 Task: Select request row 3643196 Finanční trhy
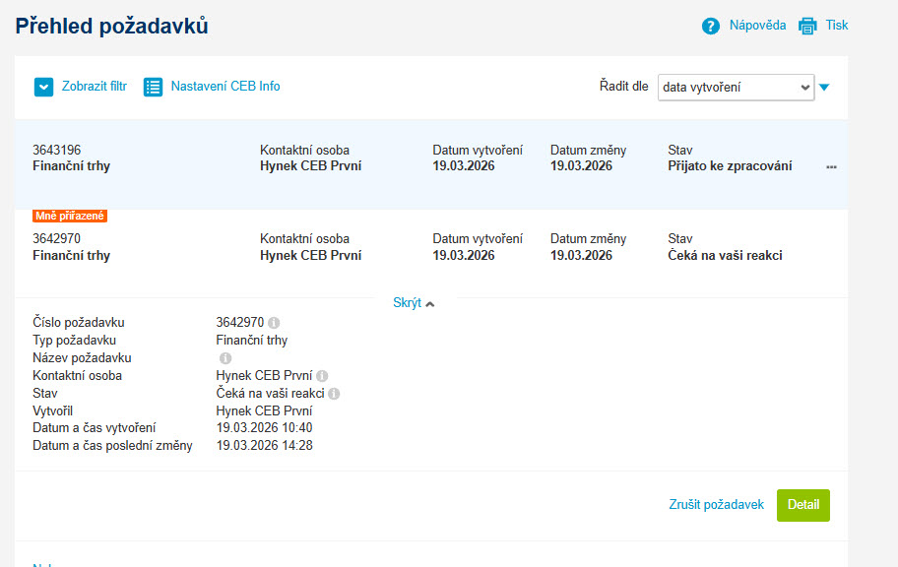(x=431, y=164)
